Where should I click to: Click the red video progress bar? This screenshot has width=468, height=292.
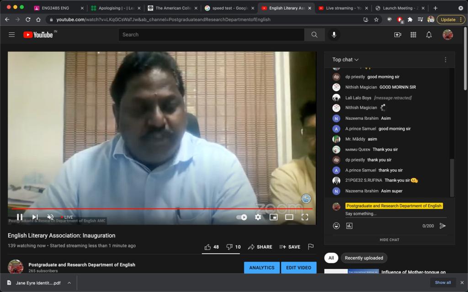(x=160, y=209)
